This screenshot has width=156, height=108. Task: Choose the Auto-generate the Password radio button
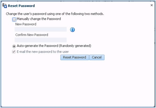(14, 46)
